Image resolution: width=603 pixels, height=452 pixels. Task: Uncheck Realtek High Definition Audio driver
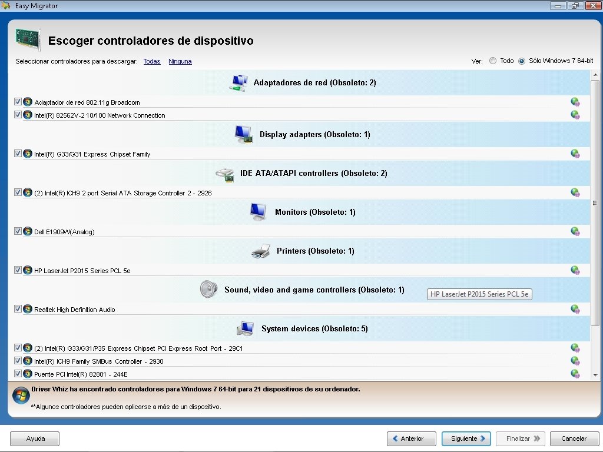coord(18,308)
